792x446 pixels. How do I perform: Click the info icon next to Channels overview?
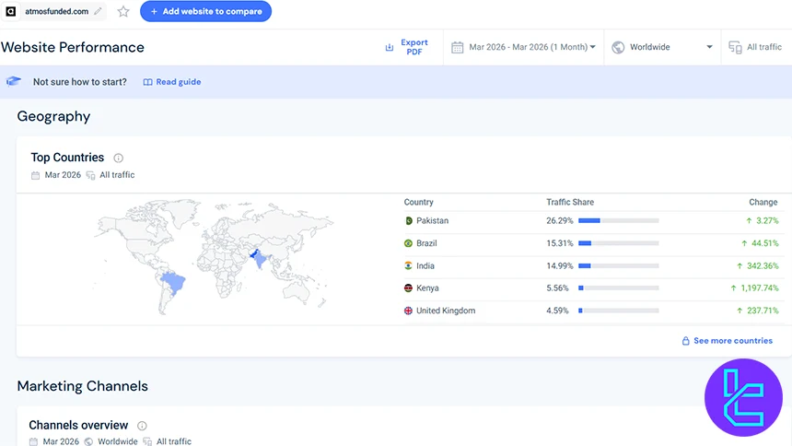142,426
